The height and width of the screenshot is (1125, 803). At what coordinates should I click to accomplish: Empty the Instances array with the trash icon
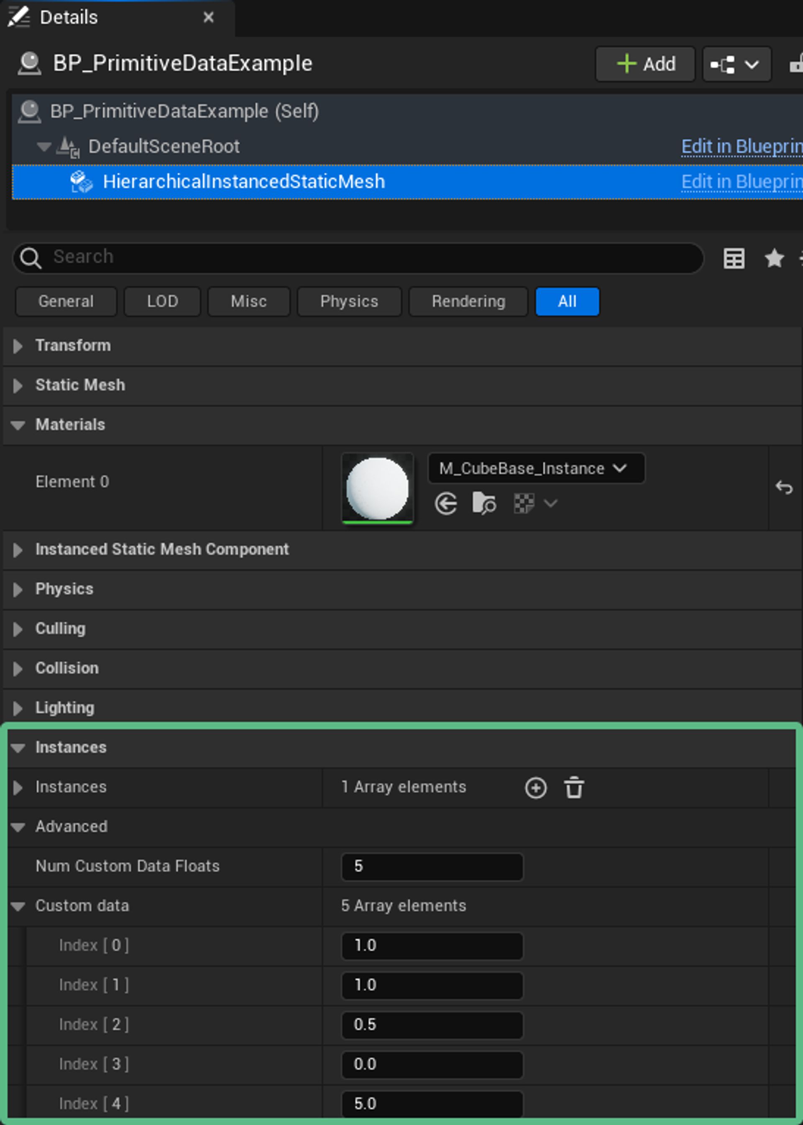(x=574, y=787)
